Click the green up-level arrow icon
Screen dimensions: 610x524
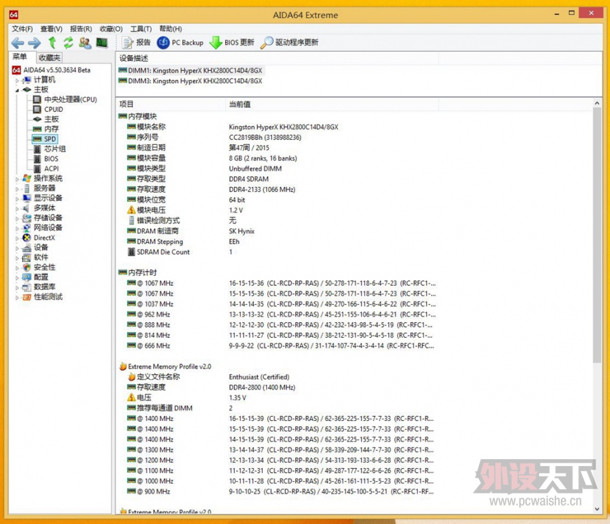pos(52,42)
